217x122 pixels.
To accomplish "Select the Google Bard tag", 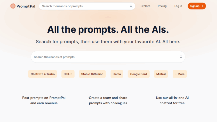I will click(x=139, y=74).
